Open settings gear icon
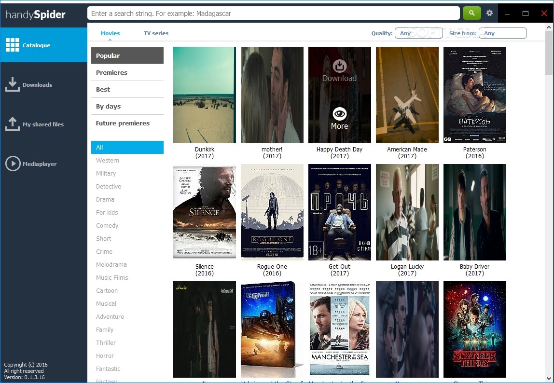Viewport: 554px width, 383px height. click(x=489, y=13)
